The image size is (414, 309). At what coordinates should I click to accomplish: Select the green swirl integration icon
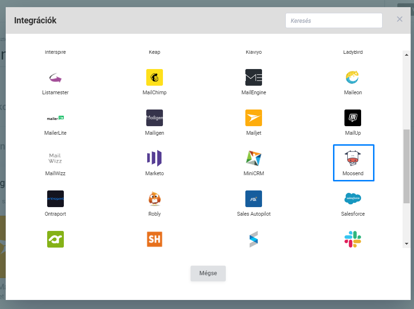tap(55, 239)
